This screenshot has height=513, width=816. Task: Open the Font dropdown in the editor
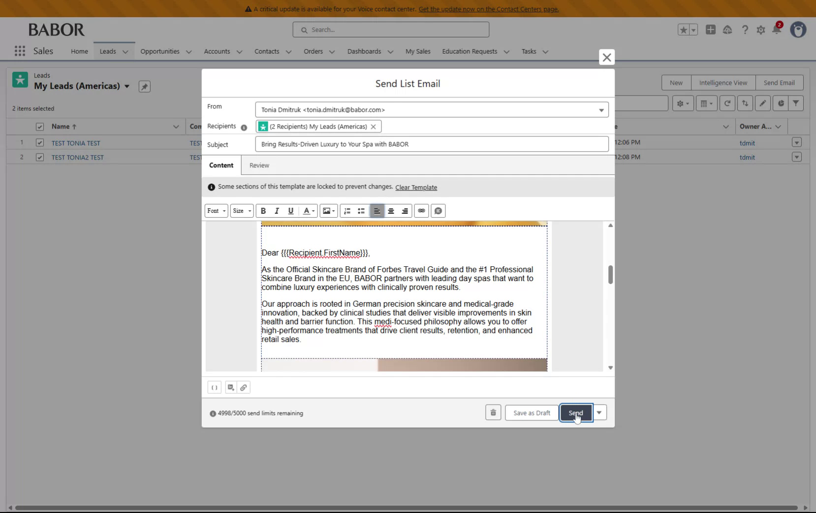click(216, 211)
